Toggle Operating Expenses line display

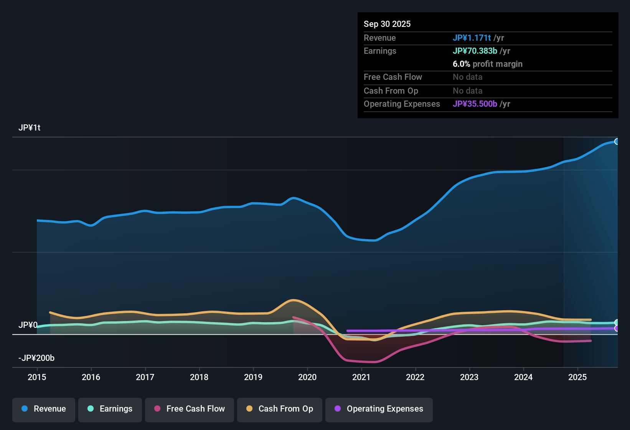pyautogui.click(x=379, y=409)
